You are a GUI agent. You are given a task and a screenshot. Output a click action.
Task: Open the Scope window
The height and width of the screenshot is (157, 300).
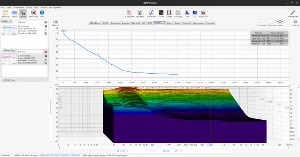click(161, 13)
